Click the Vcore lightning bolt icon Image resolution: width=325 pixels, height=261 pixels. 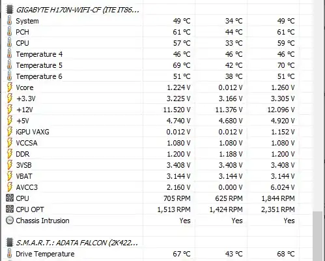9,87
